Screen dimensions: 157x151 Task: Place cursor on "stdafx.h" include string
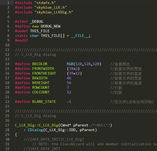(x=45, y=3)
